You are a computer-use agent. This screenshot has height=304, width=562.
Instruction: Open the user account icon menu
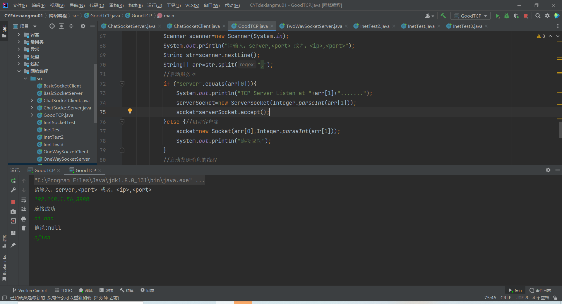(x=429, y=16)
